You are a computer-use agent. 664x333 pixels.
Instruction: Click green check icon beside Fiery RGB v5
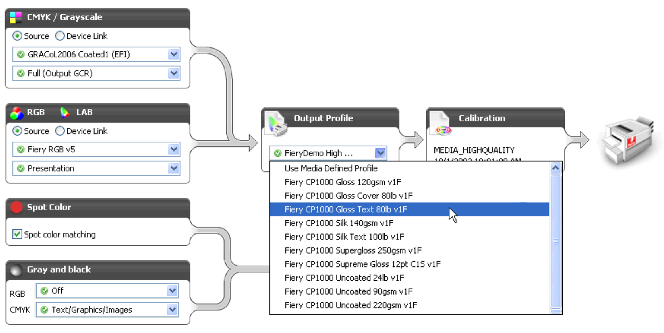21,150
